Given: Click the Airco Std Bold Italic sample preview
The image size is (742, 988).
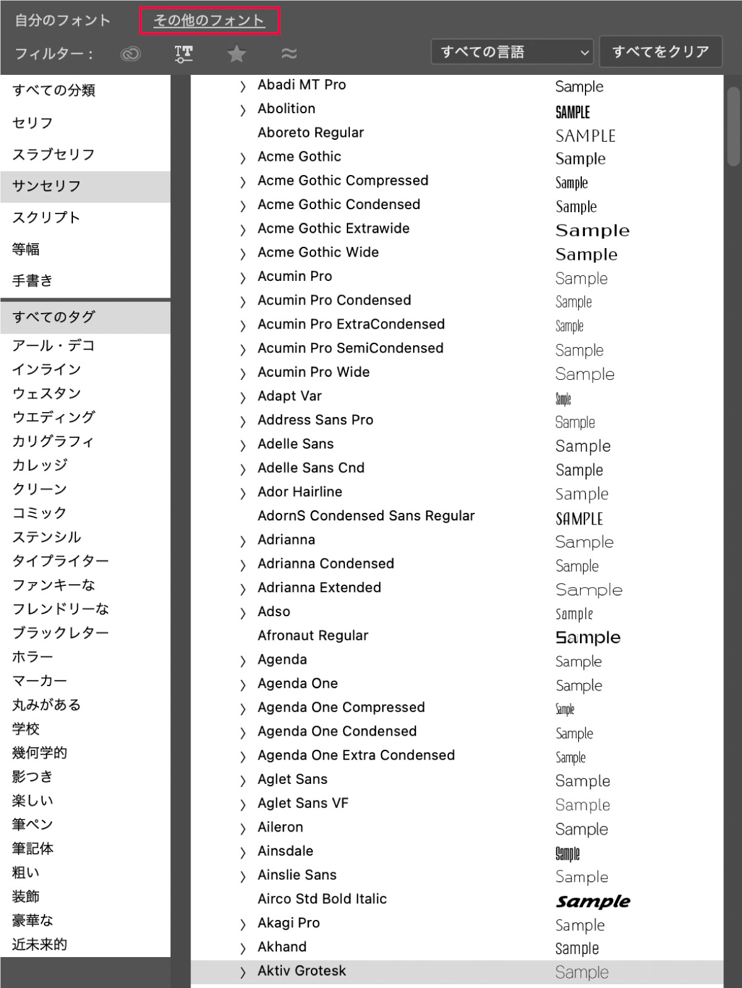Looking at the screenshot, I should tap(592, 901).
